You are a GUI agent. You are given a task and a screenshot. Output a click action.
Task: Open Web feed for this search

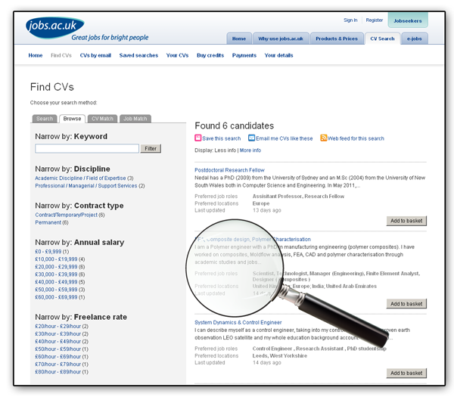356,138
